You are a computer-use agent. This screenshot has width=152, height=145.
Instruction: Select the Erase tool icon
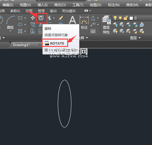coord(61,18)
